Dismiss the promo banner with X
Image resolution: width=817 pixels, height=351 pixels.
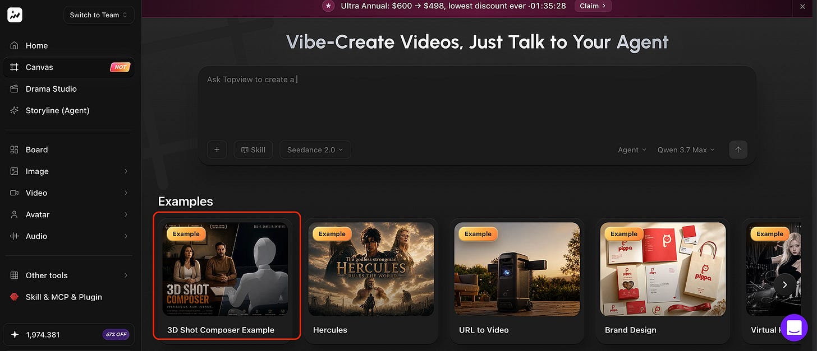coord(802,6)
